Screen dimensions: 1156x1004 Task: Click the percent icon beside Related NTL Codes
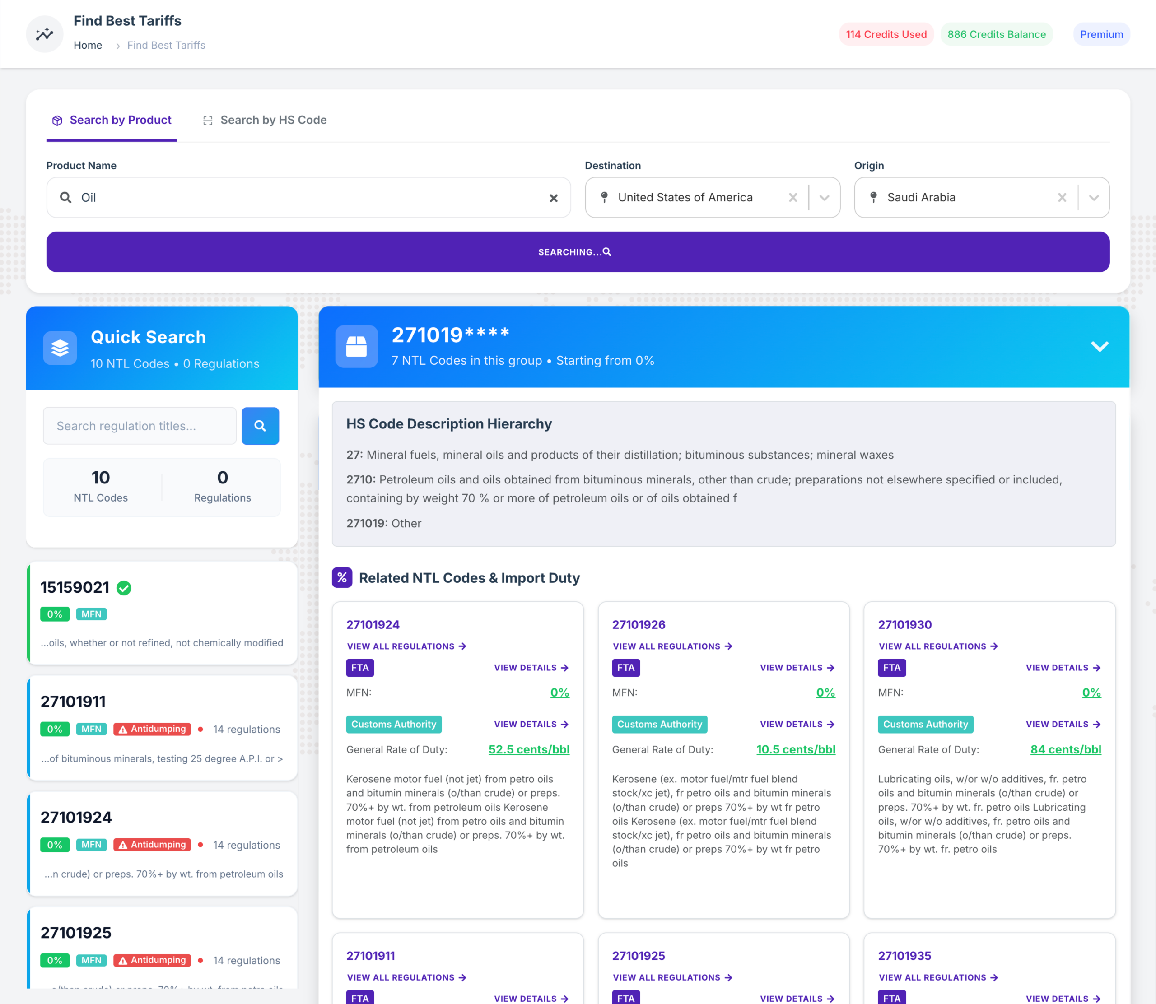pyautogui.click(x=342, y=578)
